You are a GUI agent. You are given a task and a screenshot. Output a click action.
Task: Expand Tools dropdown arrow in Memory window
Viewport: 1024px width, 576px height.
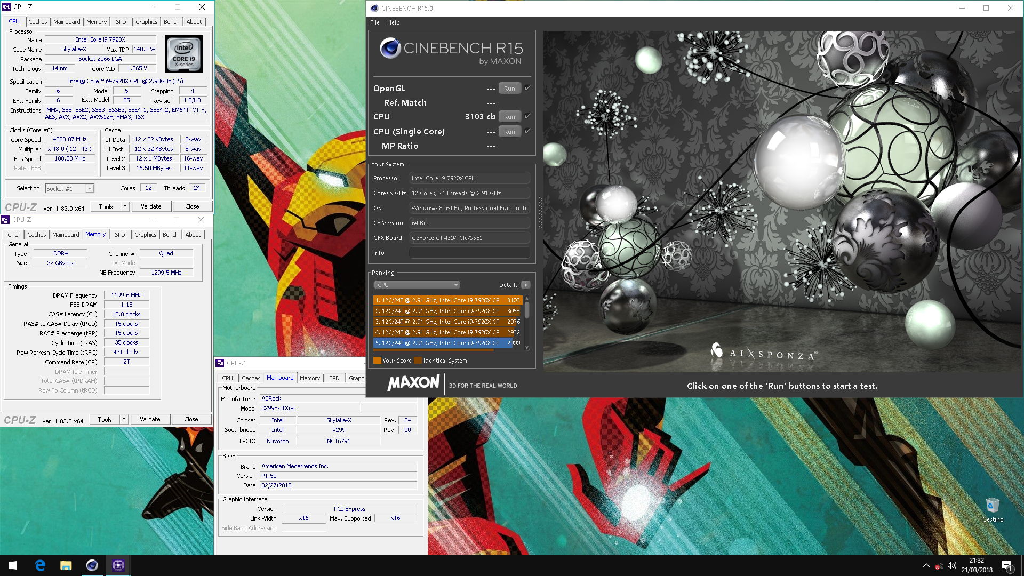(124, 420)
